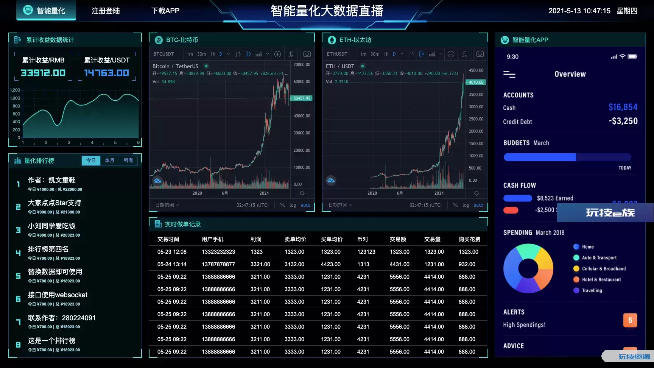Click the 智能量化APP header icon

tap(505, 40)
